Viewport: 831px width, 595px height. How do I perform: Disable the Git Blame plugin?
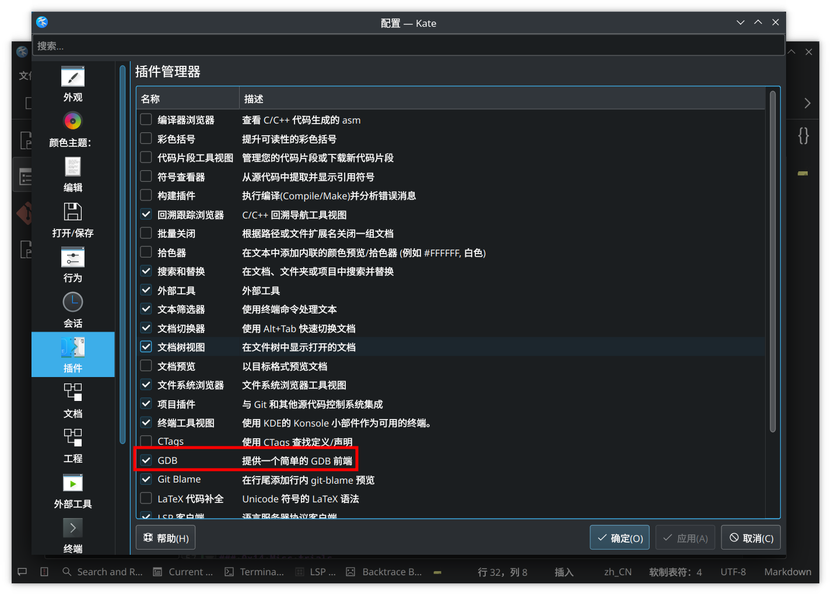click(146, 479)
